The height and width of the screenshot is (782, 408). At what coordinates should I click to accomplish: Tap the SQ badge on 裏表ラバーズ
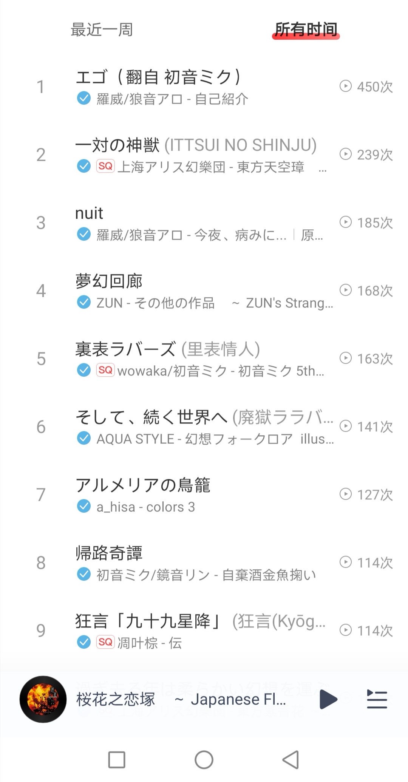(105, 370)
